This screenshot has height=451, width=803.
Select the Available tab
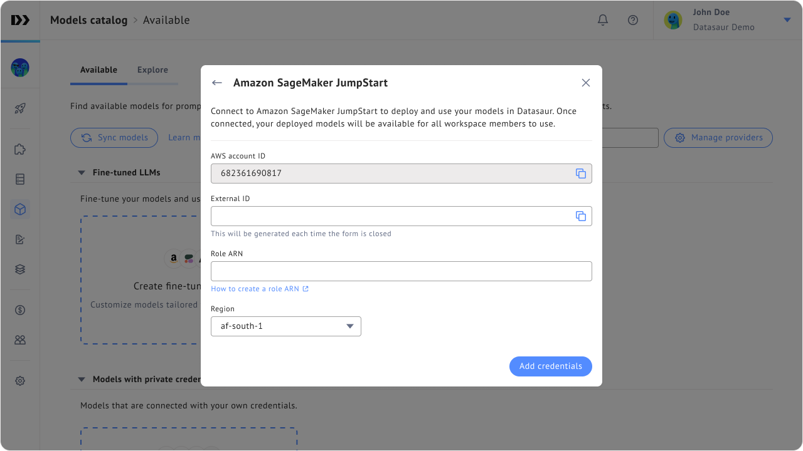[98, 70]
